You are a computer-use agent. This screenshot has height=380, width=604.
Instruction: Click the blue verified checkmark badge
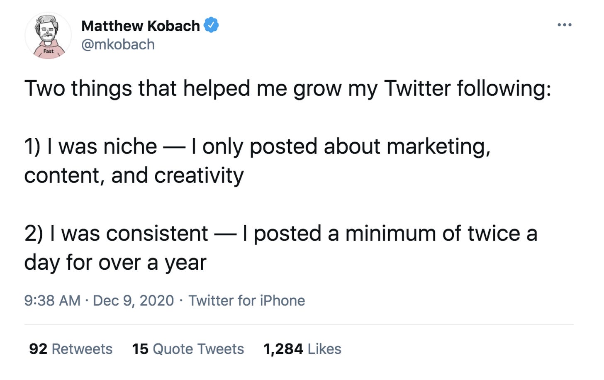point(211,25)
